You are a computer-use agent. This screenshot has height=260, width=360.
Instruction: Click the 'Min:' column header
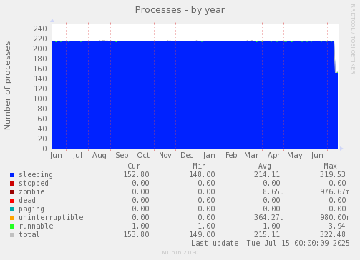[x=201, y=166]
